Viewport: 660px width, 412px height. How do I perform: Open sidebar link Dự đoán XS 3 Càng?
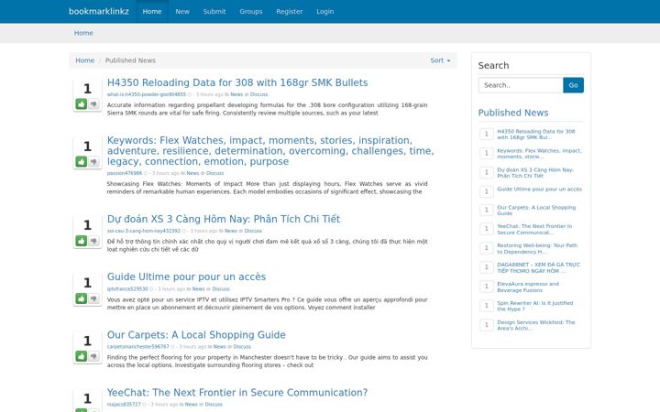pyautogui.click(x=535, y=173)
